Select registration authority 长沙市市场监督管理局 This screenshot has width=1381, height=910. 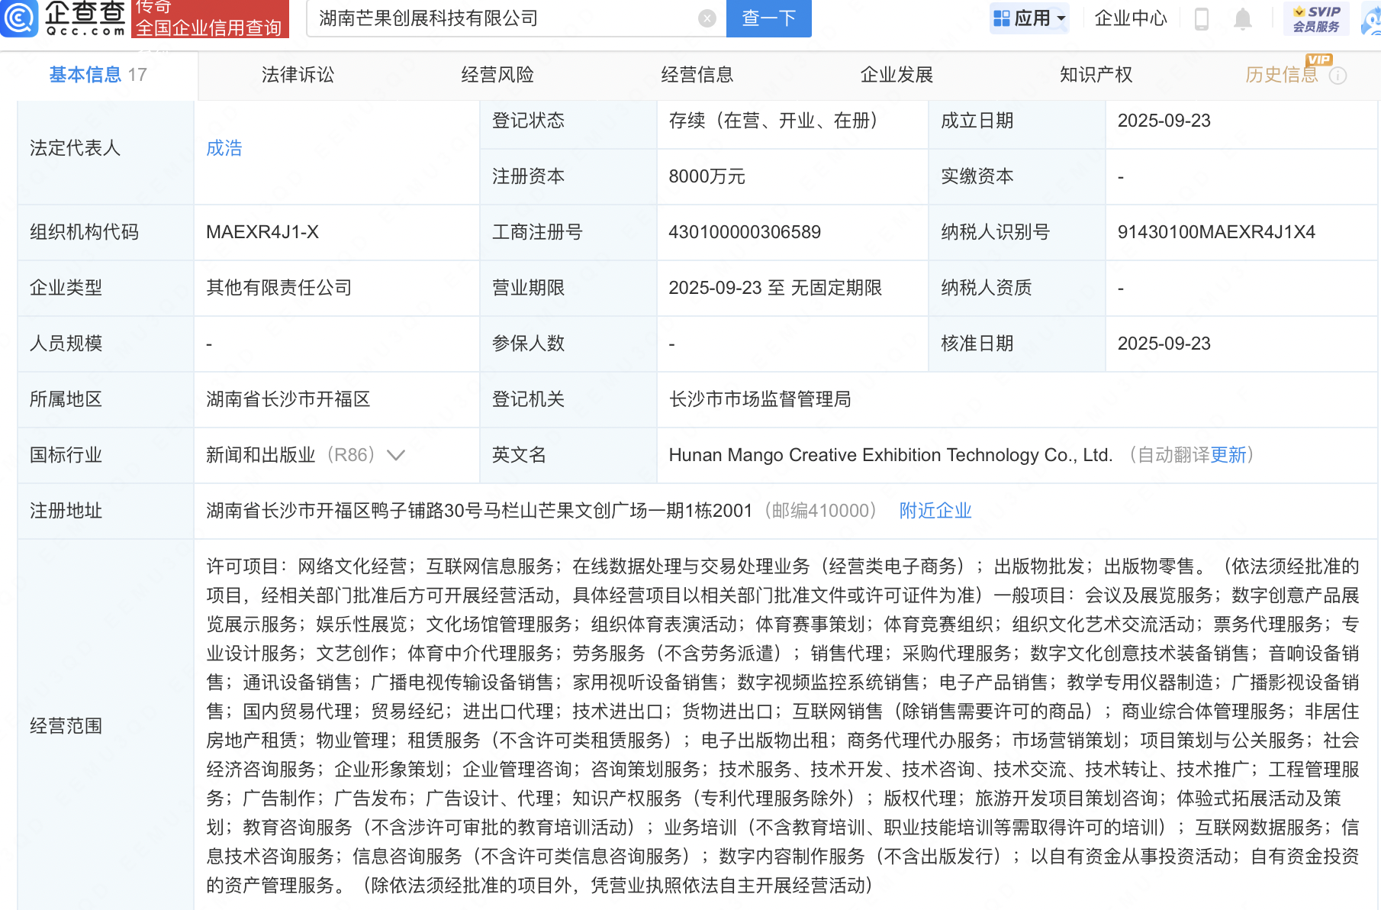(x=760, y=399)
